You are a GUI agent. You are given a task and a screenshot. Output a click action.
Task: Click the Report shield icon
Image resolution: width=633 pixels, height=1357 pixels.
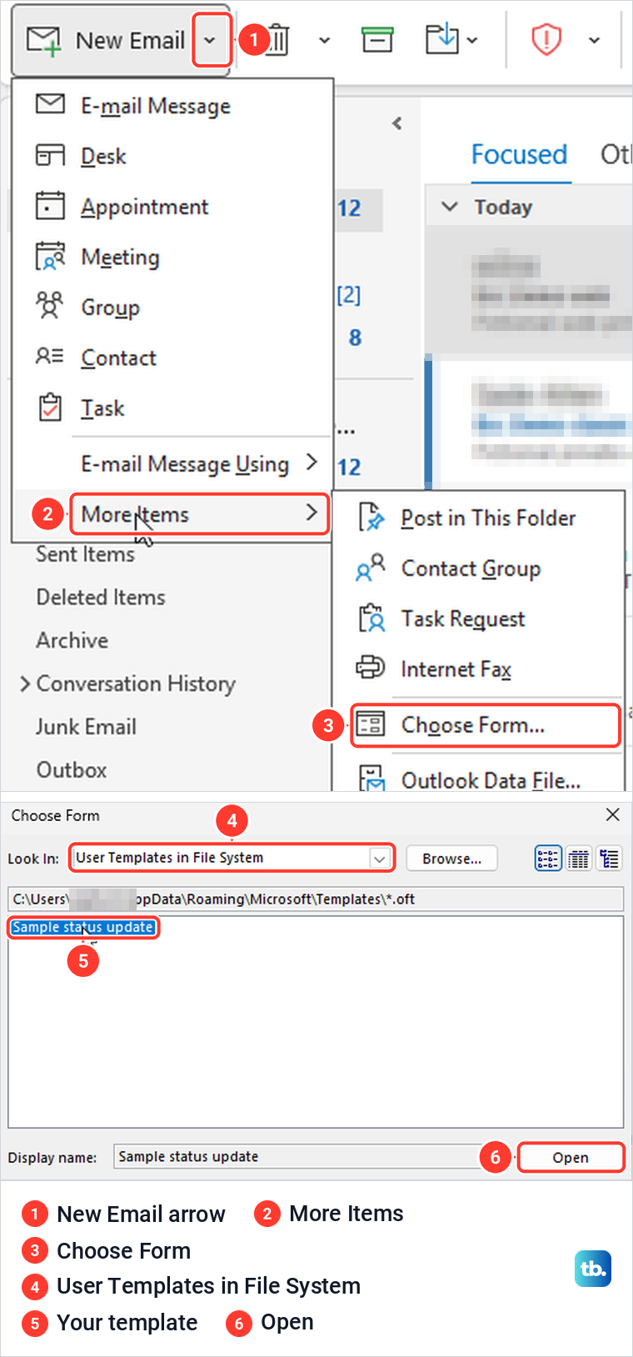[546, 39]
